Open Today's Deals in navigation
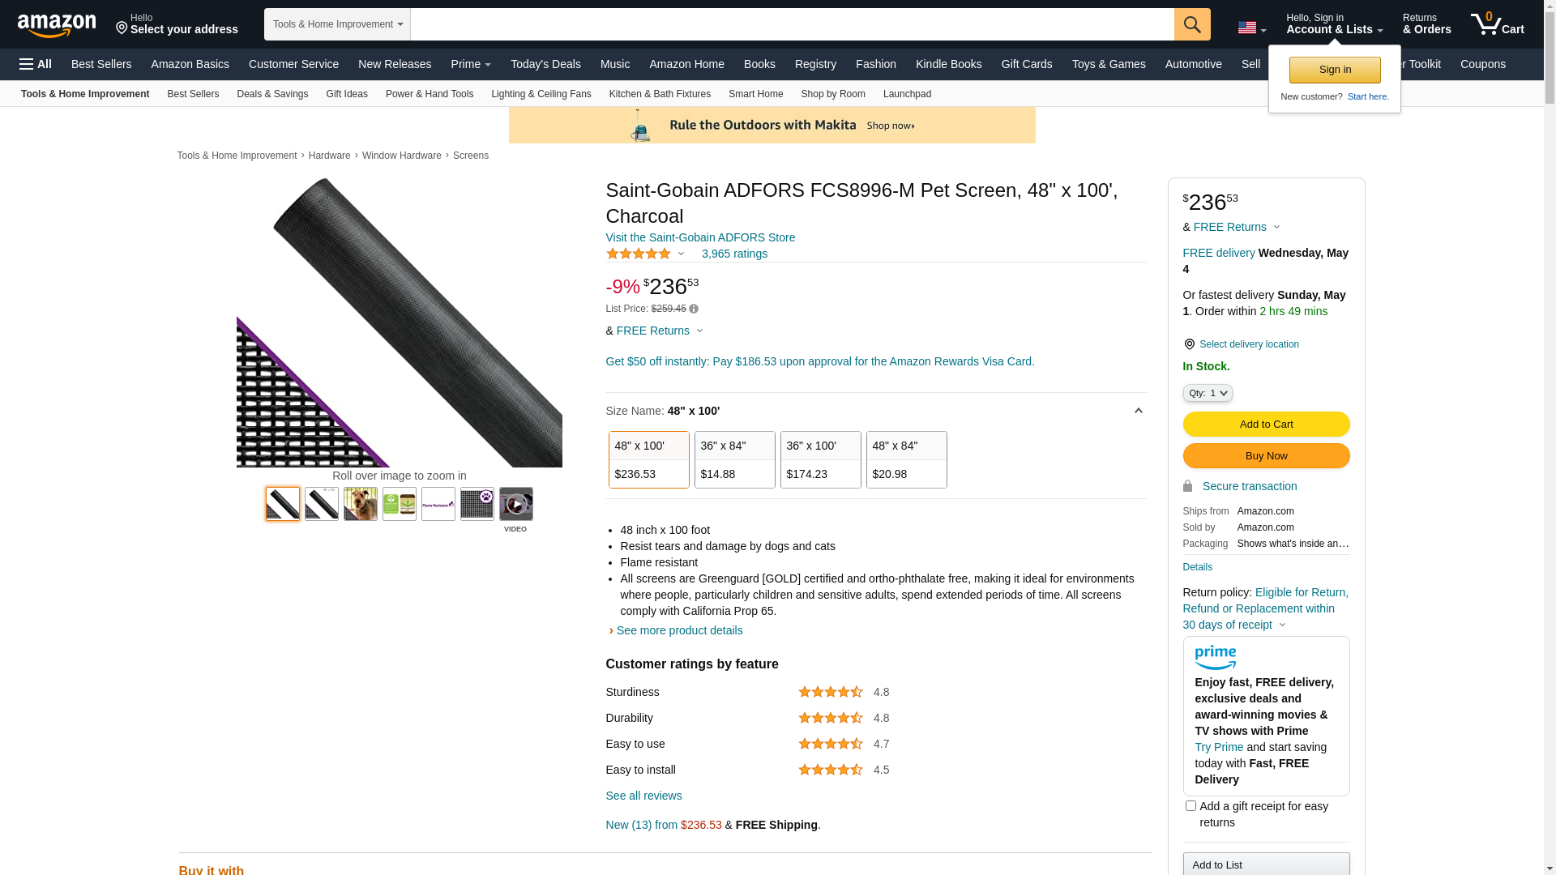This screenshot has height=875, width=1556. (545, 64)
